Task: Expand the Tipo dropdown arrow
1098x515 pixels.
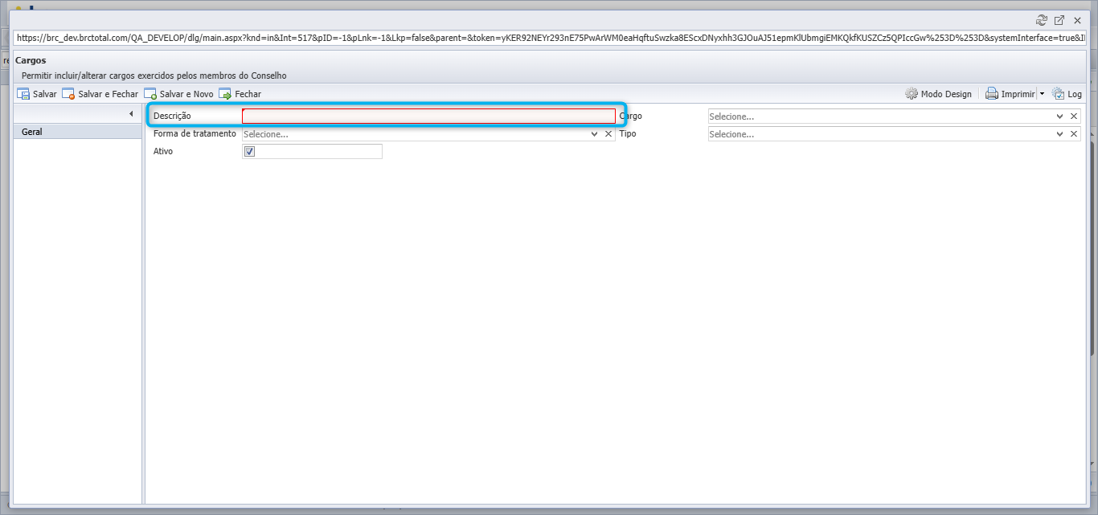Action: point(1059,134)
